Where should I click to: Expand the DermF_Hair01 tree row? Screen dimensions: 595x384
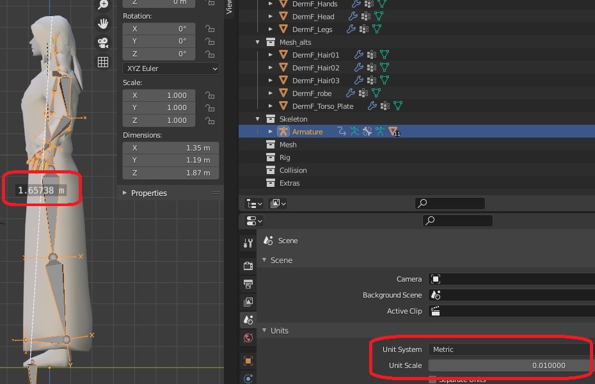click(270, 54)
